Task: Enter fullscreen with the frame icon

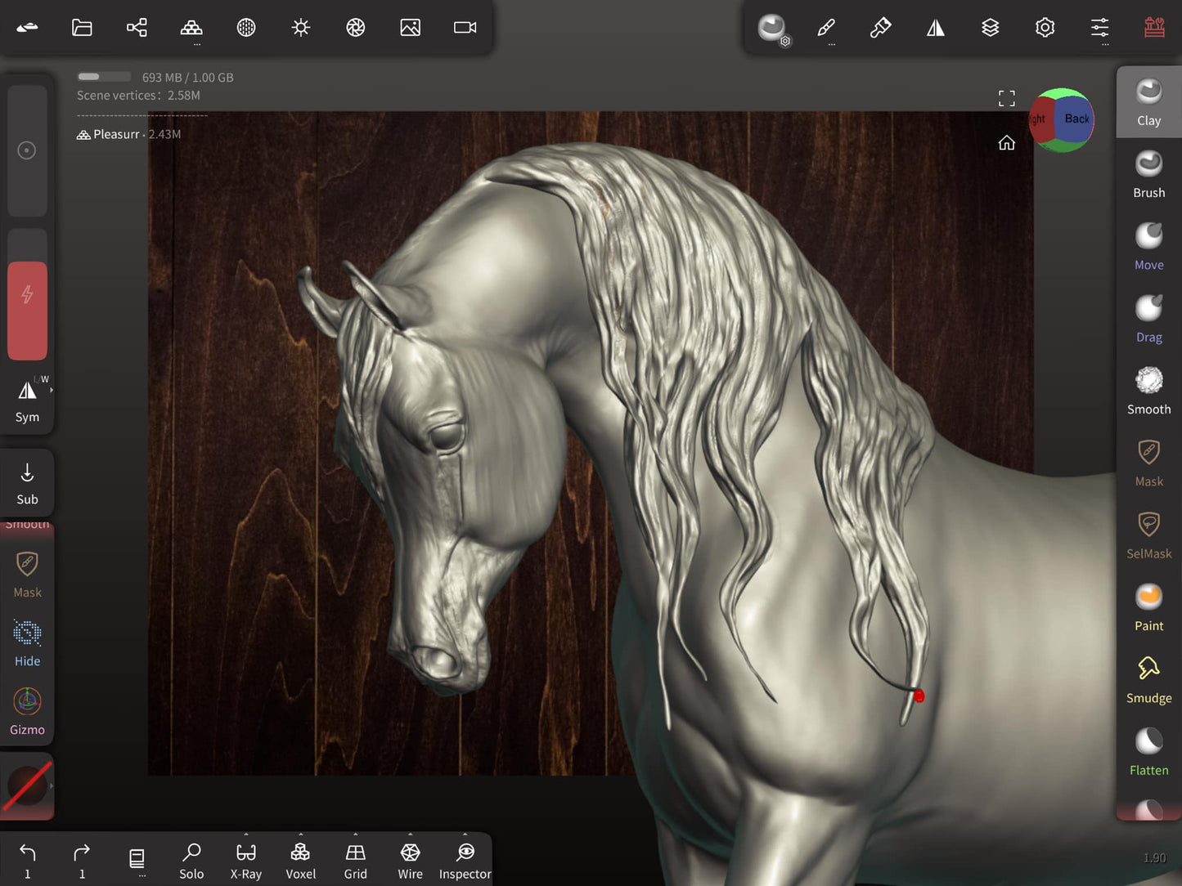Action: pos(1007,99)
